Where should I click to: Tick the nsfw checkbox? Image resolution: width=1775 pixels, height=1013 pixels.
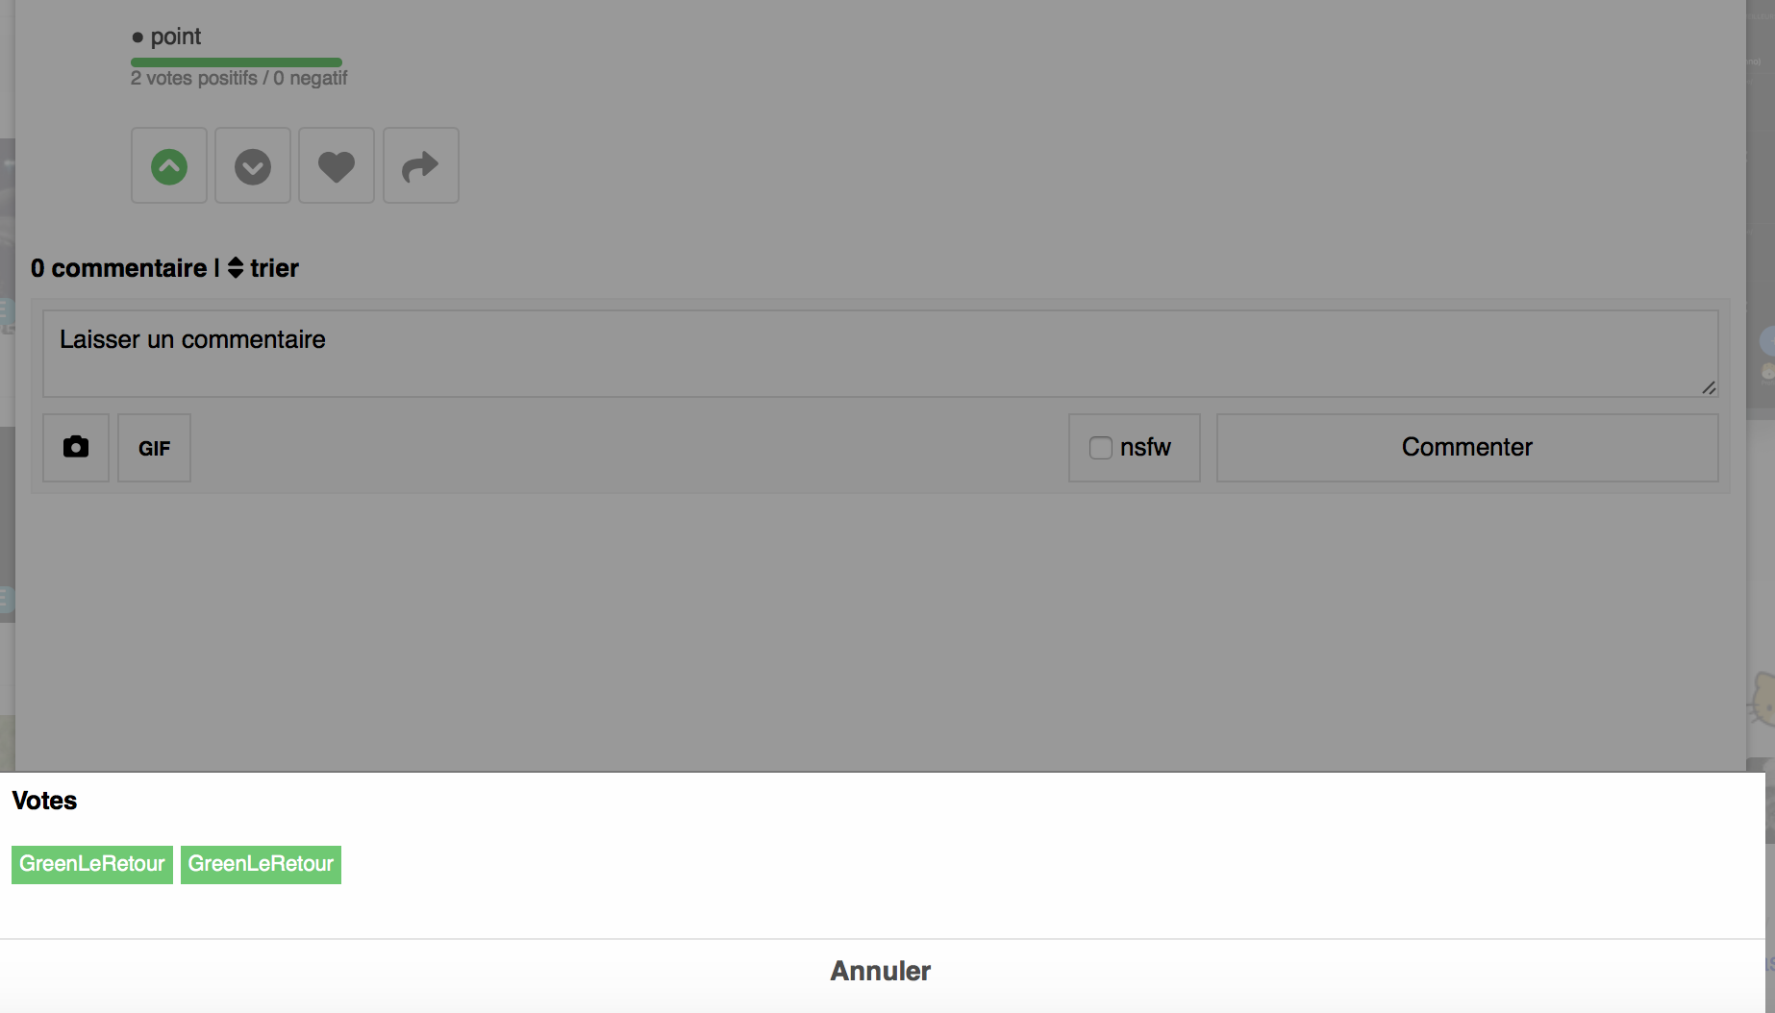coord(1100,448)
